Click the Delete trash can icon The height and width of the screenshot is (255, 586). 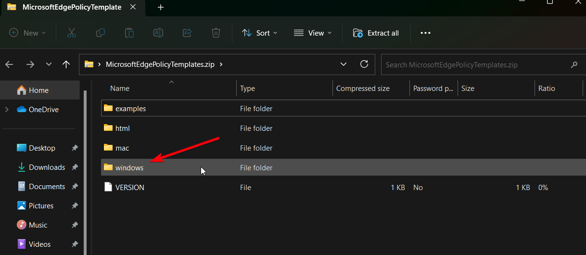pos(216,33)
